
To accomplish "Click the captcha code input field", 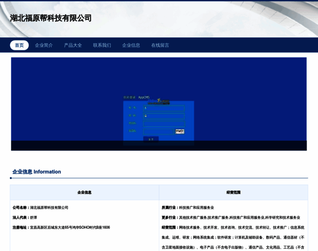I will coord(158,131).
